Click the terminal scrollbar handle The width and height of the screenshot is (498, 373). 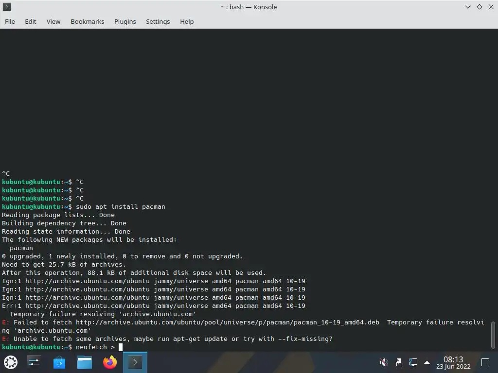[493, 335]
